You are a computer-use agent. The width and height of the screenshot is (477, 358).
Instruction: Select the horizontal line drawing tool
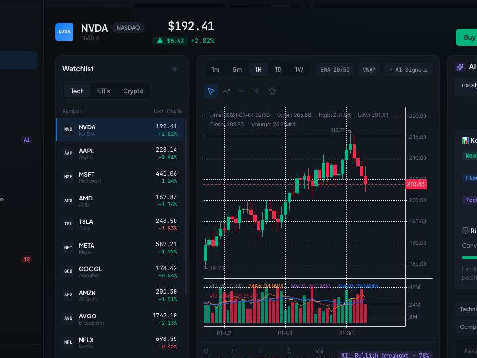point(241,91)
